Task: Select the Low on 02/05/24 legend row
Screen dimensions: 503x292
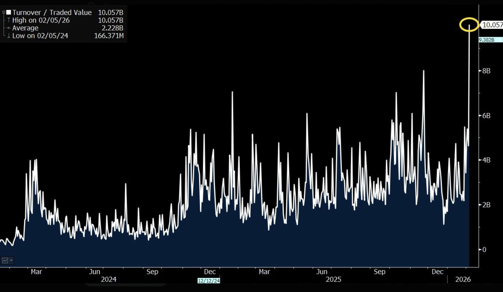Action: point(40,36)
